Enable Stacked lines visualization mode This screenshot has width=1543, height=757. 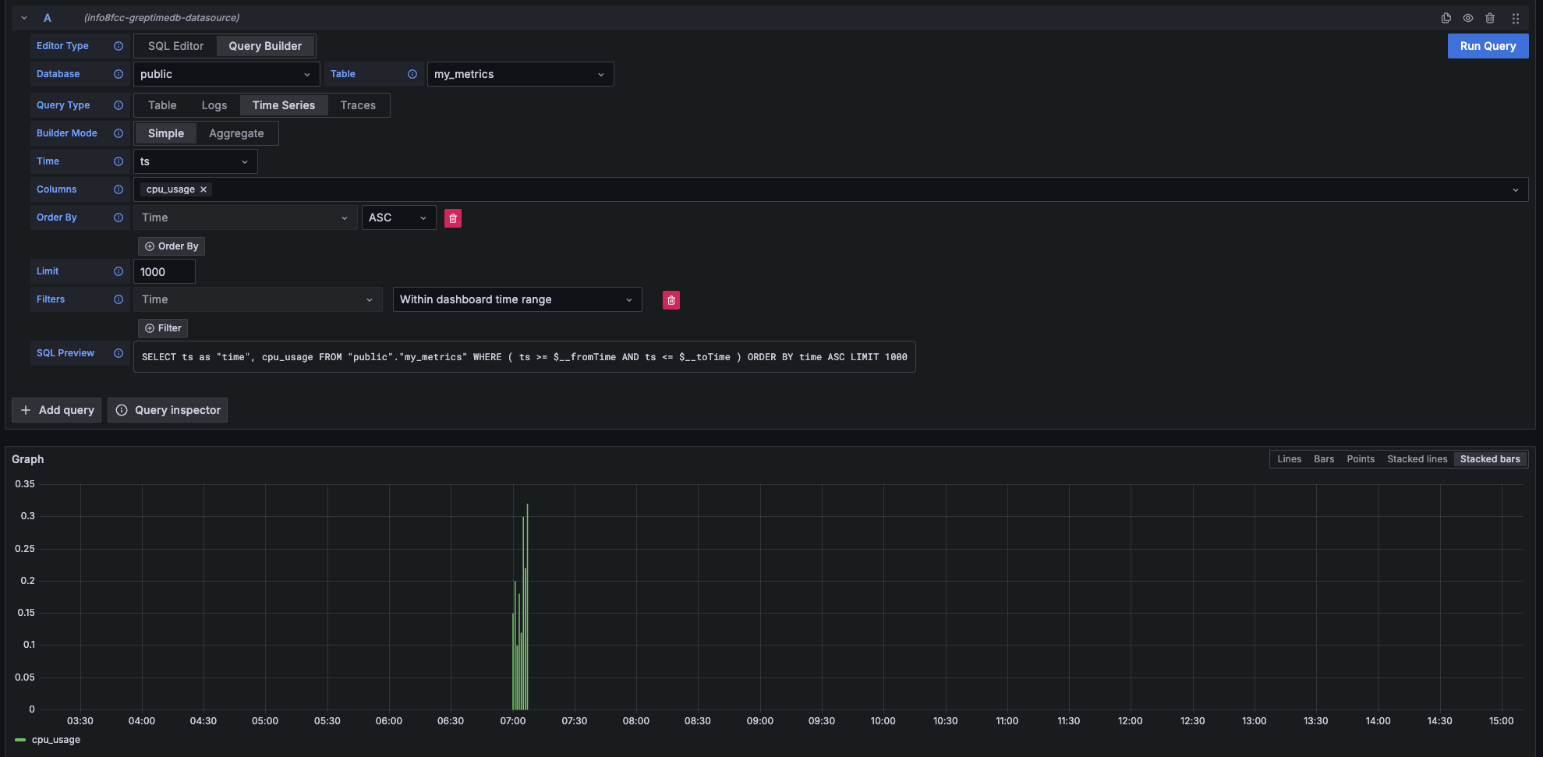coord(1417,458)
